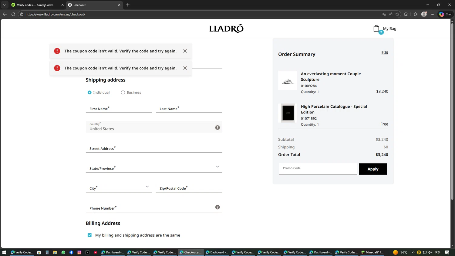Click the browser address bar URL
This screenshot has width=455, height=256.
[55, 14]
